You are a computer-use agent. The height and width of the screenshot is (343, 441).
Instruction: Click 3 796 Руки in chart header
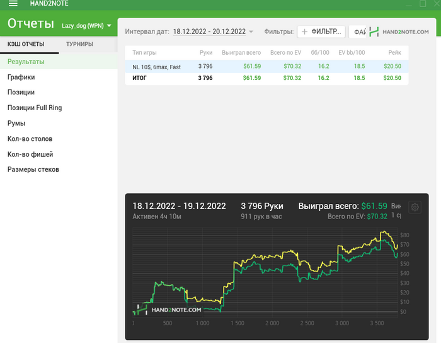[x=262, y=206]
